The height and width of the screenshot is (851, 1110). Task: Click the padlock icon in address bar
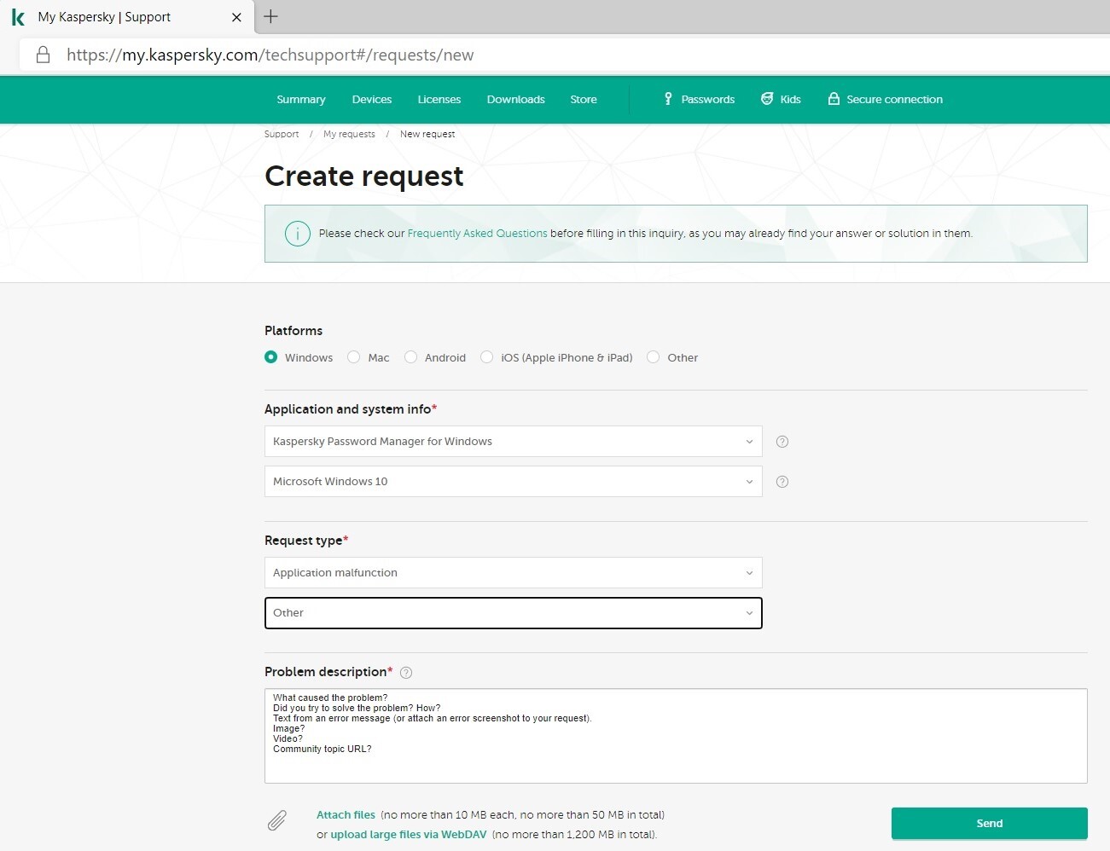click(x=43, y=55)
